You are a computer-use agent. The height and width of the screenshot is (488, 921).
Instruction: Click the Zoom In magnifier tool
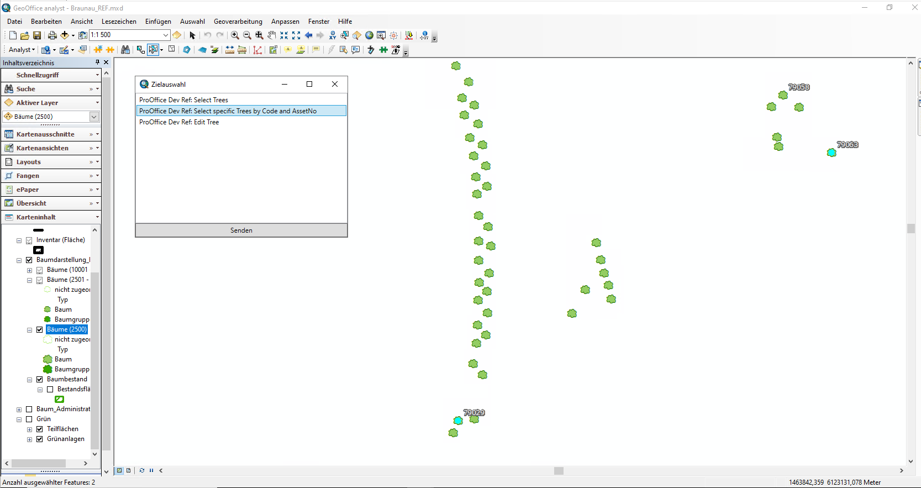point(235,35)
